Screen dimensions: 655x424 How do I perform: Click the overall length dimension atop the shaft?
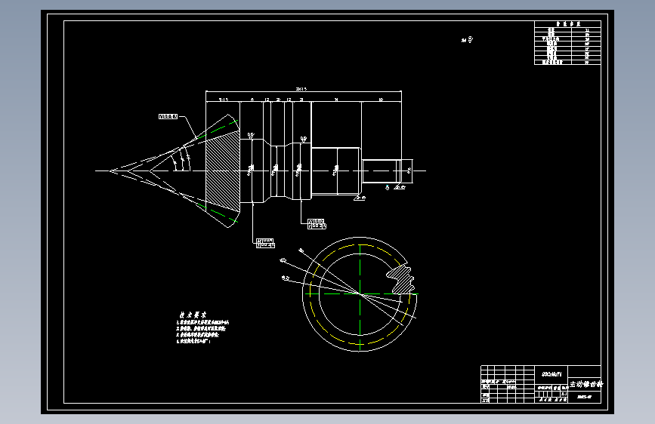point(301,89)
